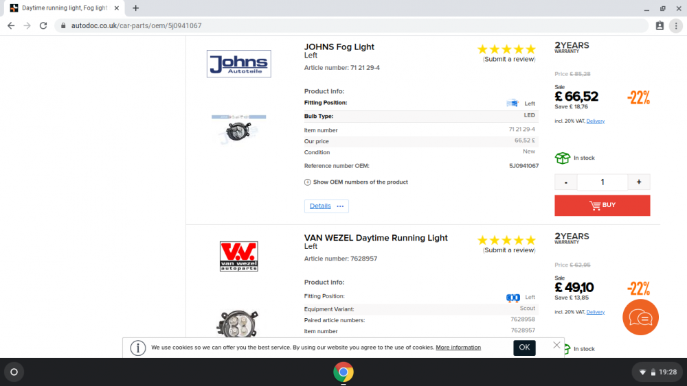Expand the three-dot menu next to Details
Image resolution: width=687 pixels, height=386 pixels.
(340, 206)
